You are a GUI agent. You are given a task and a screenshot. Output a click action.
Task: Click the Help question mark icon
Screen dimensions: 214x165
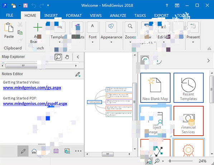pos(167,5)
